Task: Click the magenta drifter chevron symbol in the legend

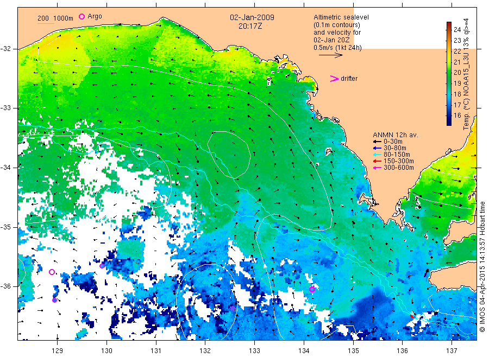Action: 334,79
